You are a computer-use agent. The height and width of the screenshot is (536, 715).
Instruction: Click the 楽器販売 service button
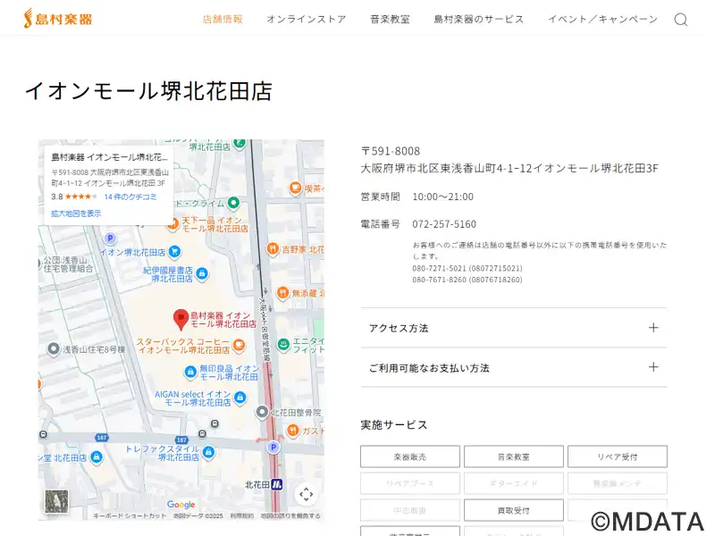tap(409, 456)
